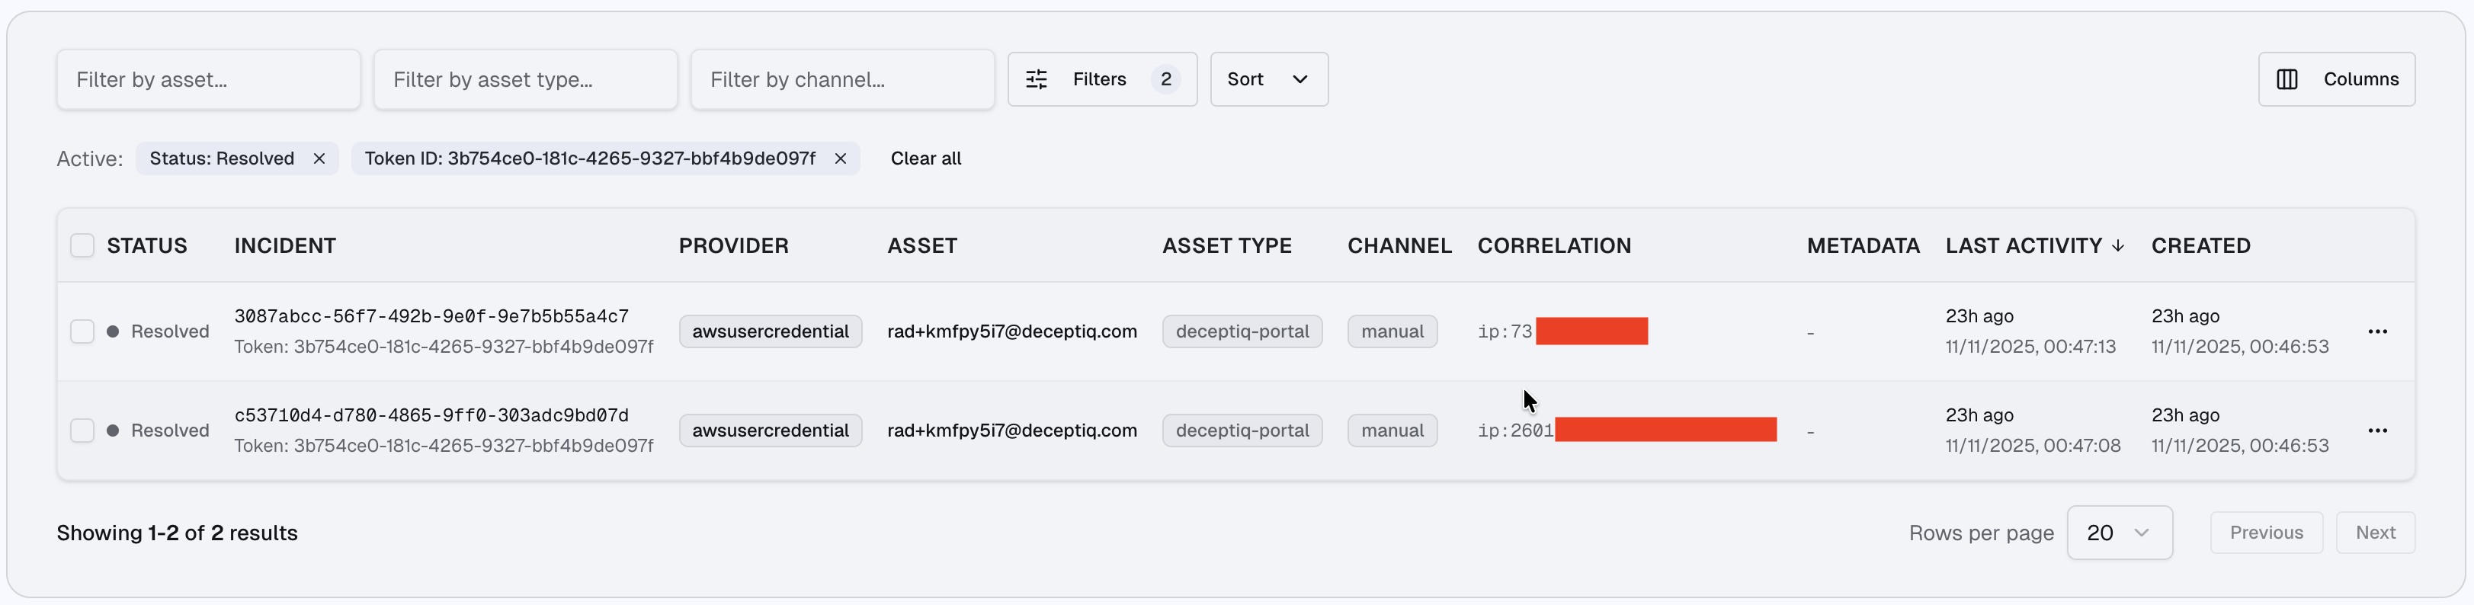Select the row for incident 3087abcc
The width and height of the screenshot is (2474, 605).
[82, 331]
